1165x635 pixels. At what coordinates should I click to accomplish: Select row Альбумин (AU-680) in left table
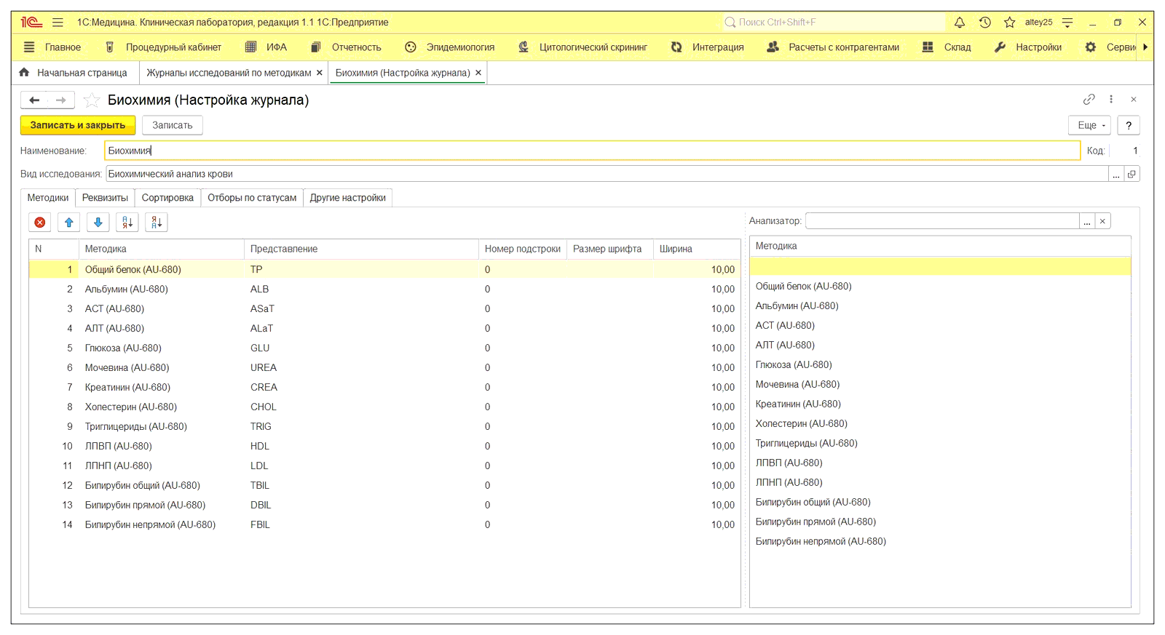tap(384, 289)
